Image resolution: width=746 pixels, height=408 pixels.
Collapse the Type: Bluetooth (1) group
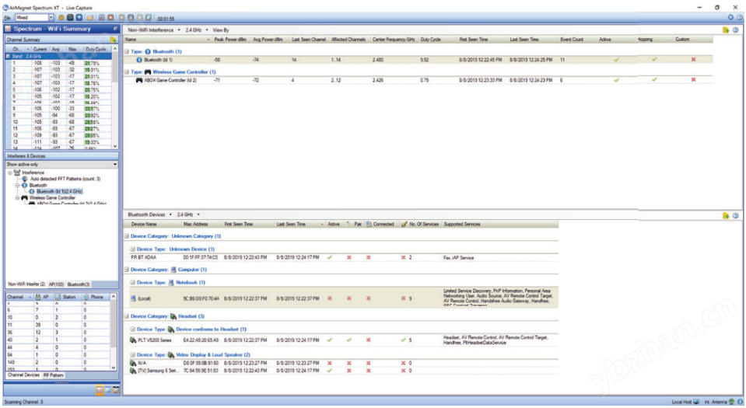tap(128, 51)
